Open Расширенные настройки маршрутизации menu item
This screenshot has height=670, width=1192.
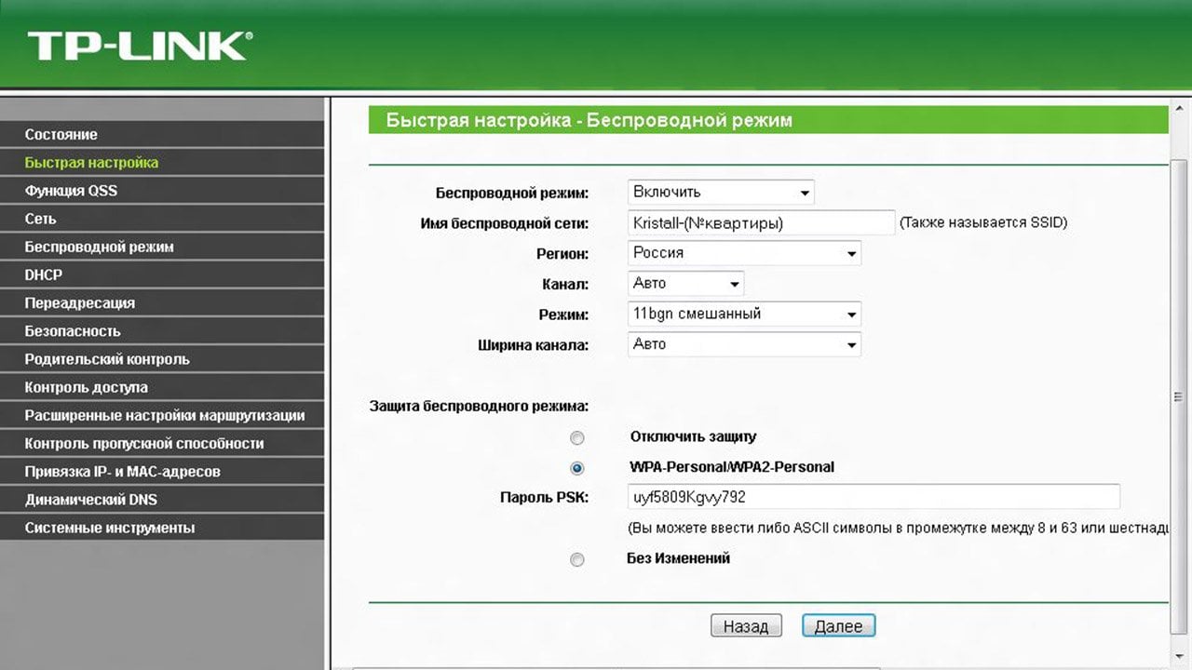click(x=162, y=415)
